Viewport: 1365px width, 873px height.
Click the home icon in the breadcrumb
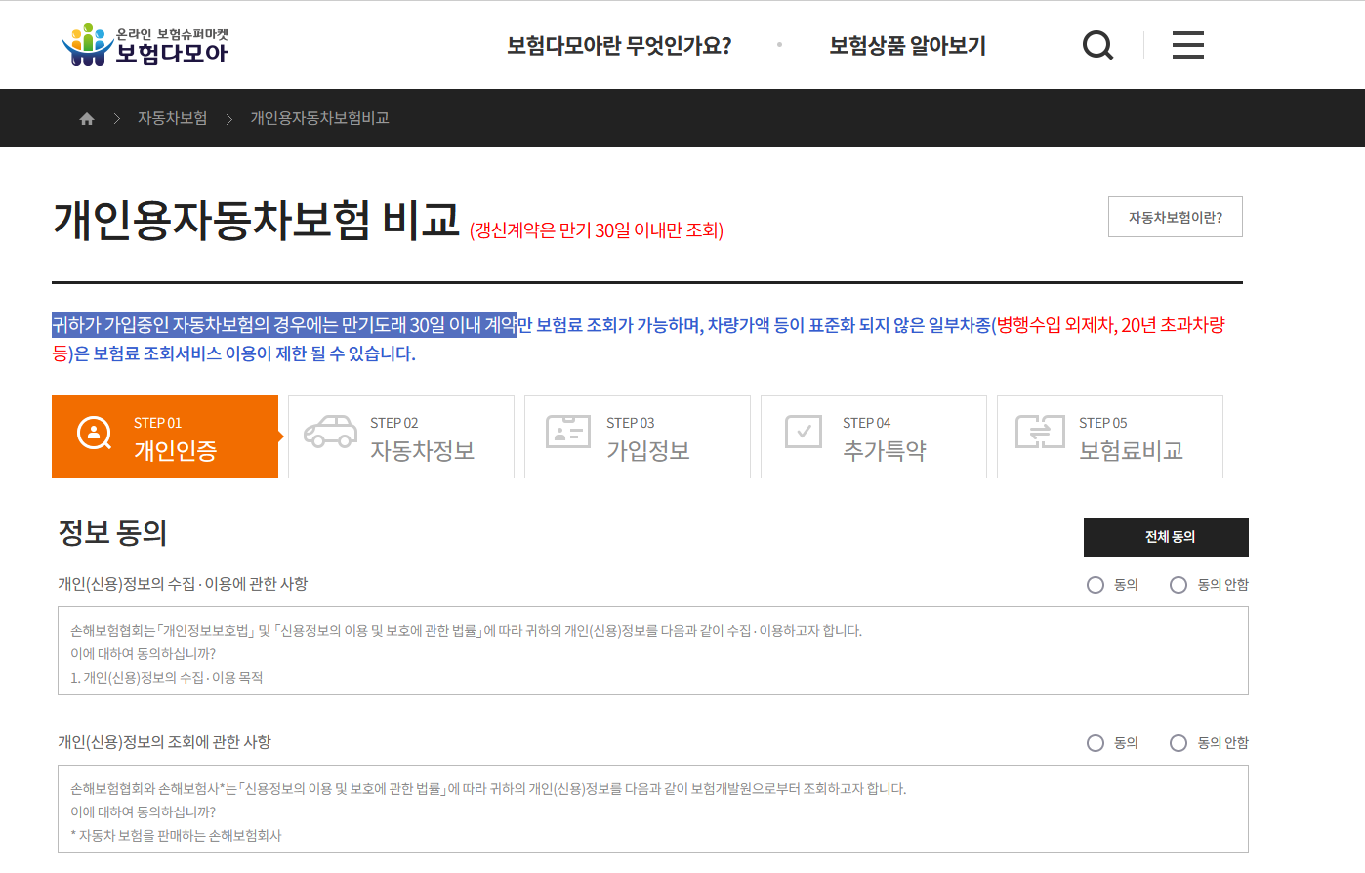coord(86,117)
